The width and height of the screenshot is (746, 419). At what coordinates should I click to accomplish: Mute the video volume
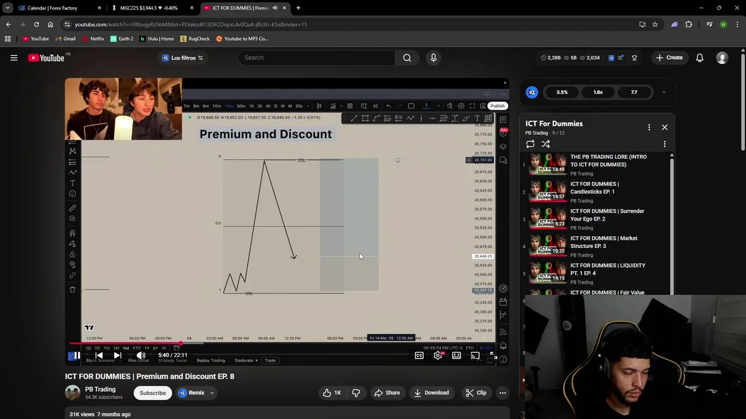pos(140,355)
